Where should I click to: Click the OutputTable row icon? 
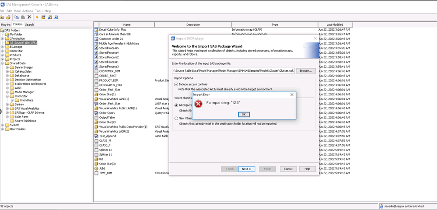click(x=96, y=117)
